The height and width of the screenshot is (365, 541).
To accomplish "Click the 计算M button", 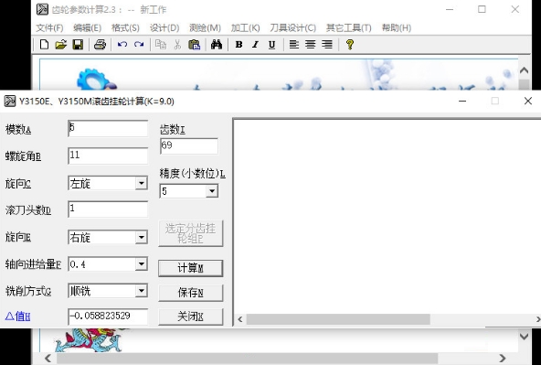I will [190, 268].
